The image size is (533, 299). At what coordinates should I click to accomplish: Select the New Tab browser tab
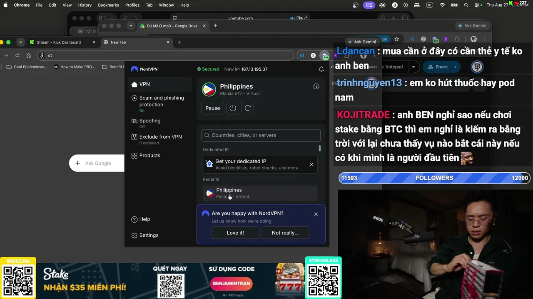pos(136,42)
